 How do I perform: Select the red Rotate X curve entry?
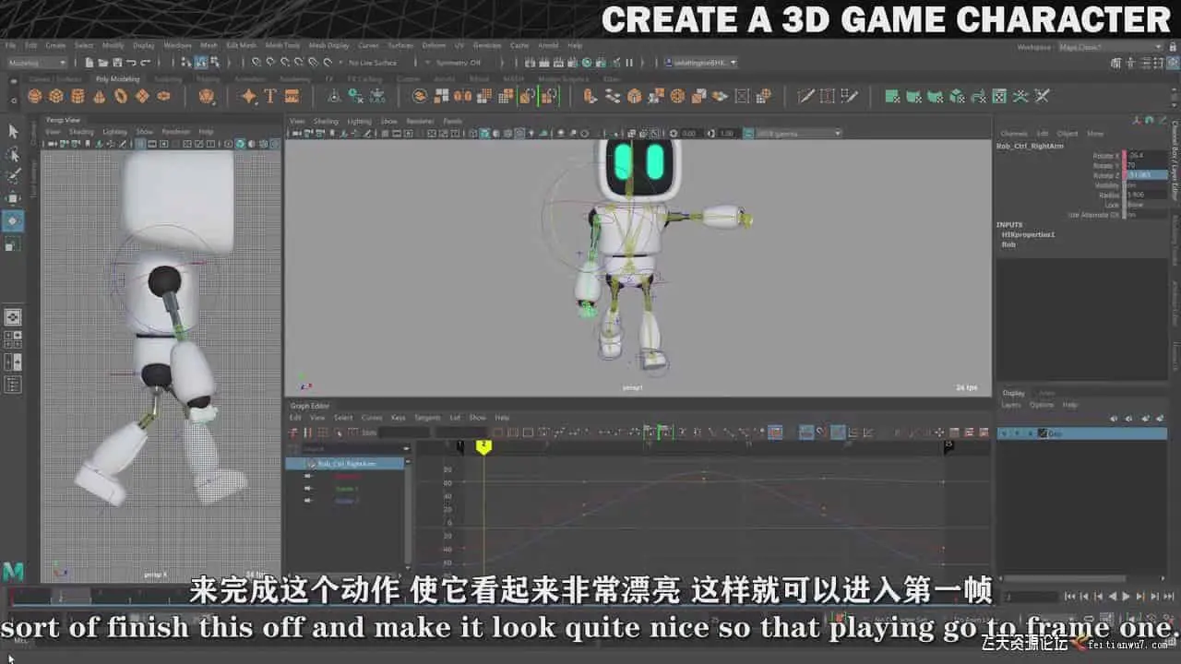tap(347, 476)
